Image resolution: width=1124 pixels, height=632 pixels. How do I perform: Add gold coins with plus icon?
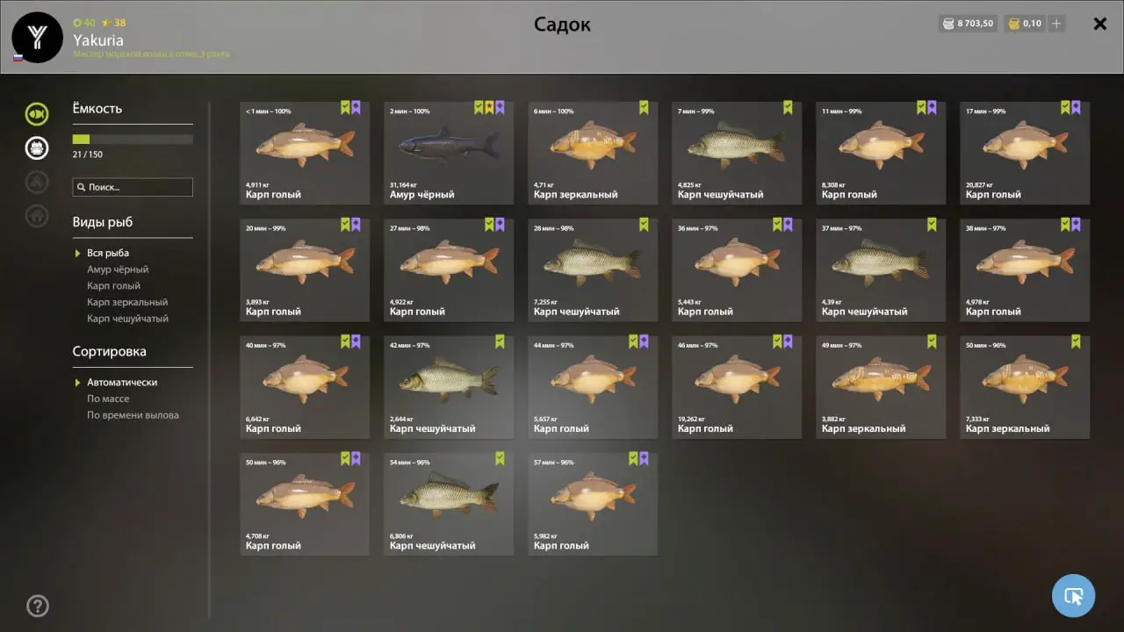pyautogui.click(x=1056, y=24)
